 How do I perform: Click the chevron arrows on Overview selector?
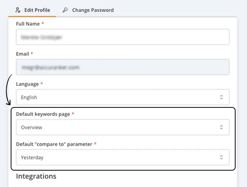click(221, 127)
